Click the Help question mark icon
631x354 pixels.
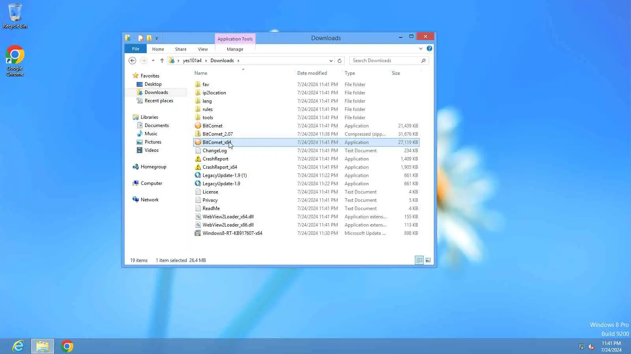(429, 48)
